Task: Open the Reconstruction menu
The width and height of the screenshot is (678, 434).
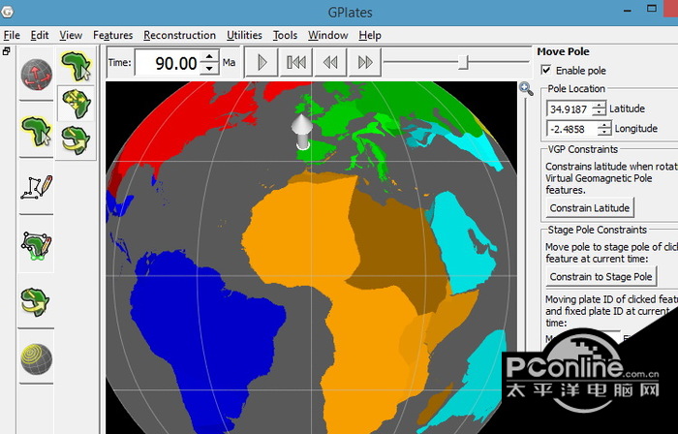Action: coord(180,35)
